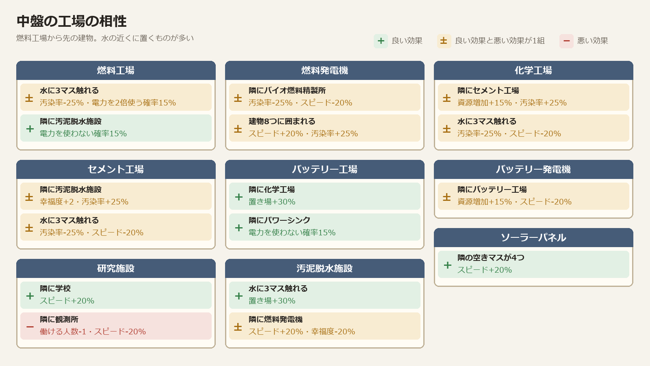Select the バッテリー工場 card header
The width and height of the screenshot is (650, 366).
pos(325,169)
